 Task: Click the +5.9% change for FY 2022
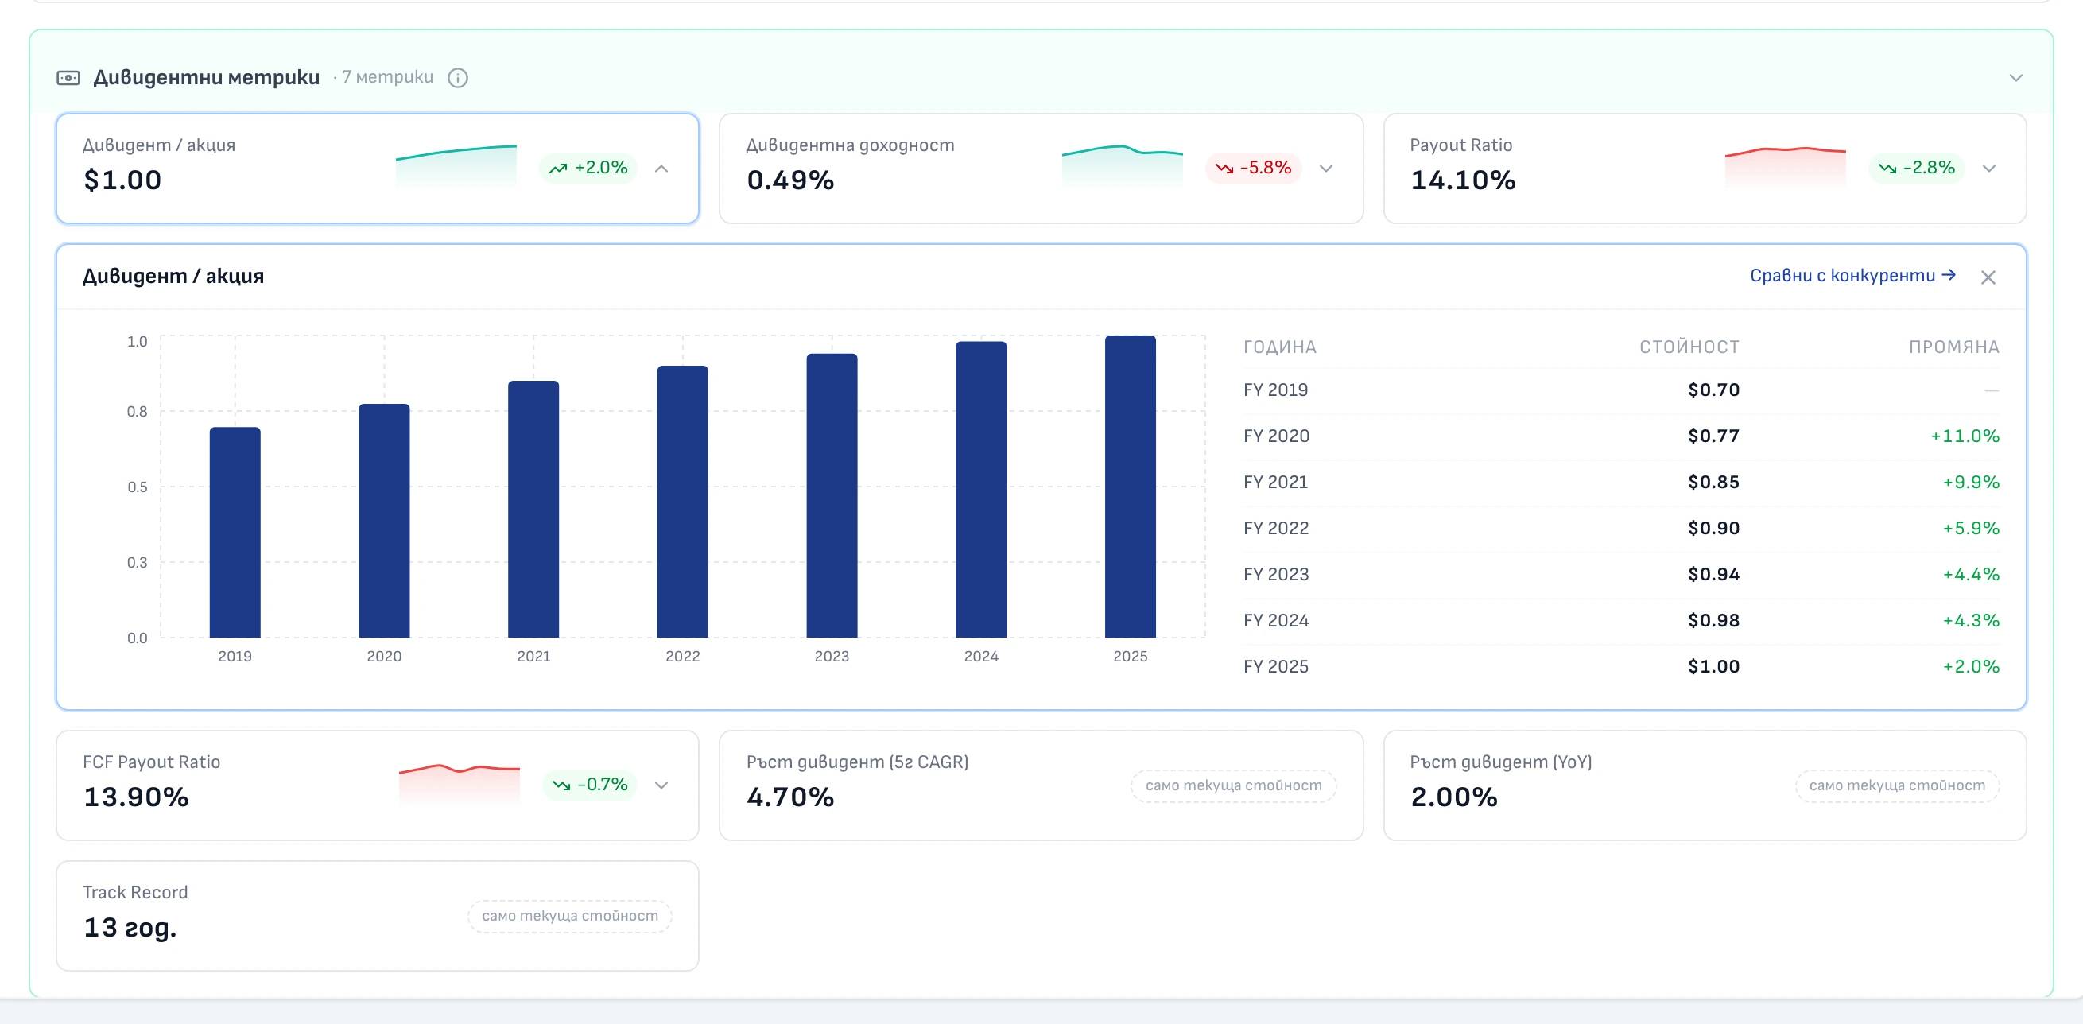pos(1971,528)
